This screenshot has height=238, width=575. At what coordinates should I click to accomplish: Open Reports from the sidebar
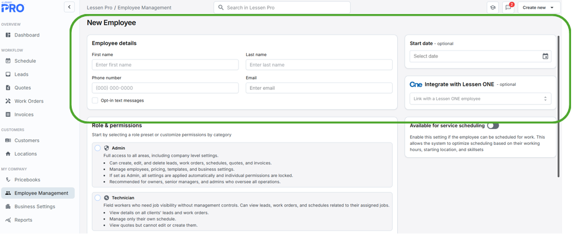point(23,220)
